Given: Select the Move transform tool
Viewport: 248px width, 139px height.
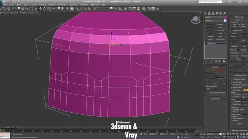Looking at the screenshot, I should tap(40, 9).
